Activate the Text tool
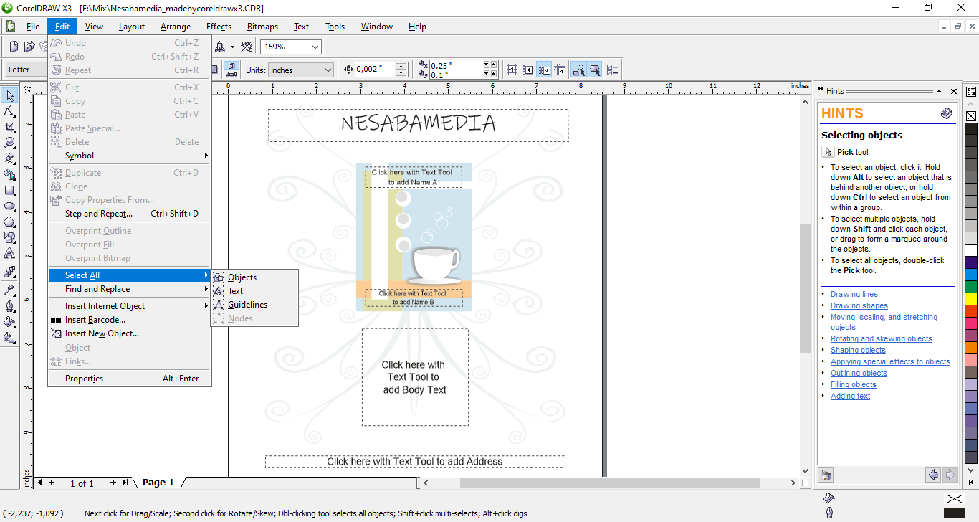 coord(10,254)
